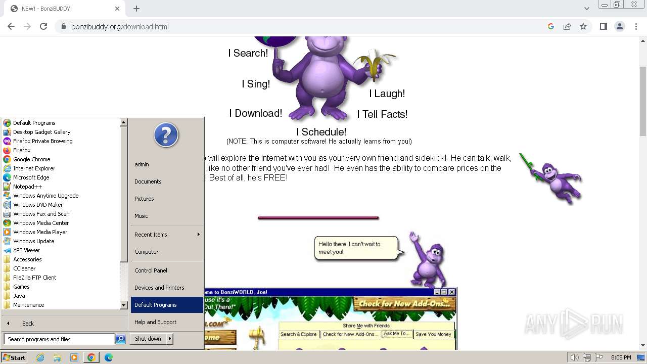Open Desktop Gadget Gallery icon

7,132
